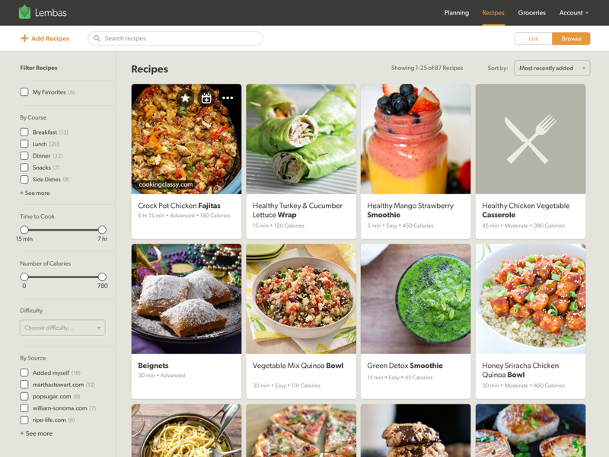
Task: Open the Vegetable Mix Quinoa Bowl photo
Action: (301, 299)
